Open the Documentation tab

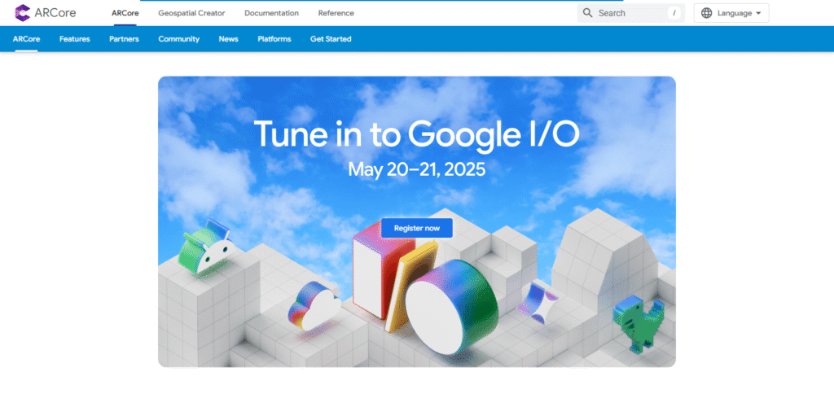271,13
